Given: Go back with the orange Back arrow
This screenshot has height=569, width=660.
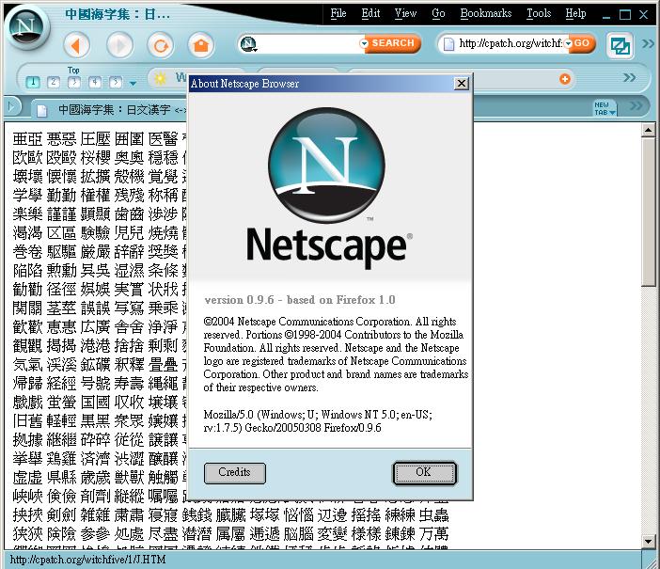Looking at the screenshot, I should click(76, 45).
